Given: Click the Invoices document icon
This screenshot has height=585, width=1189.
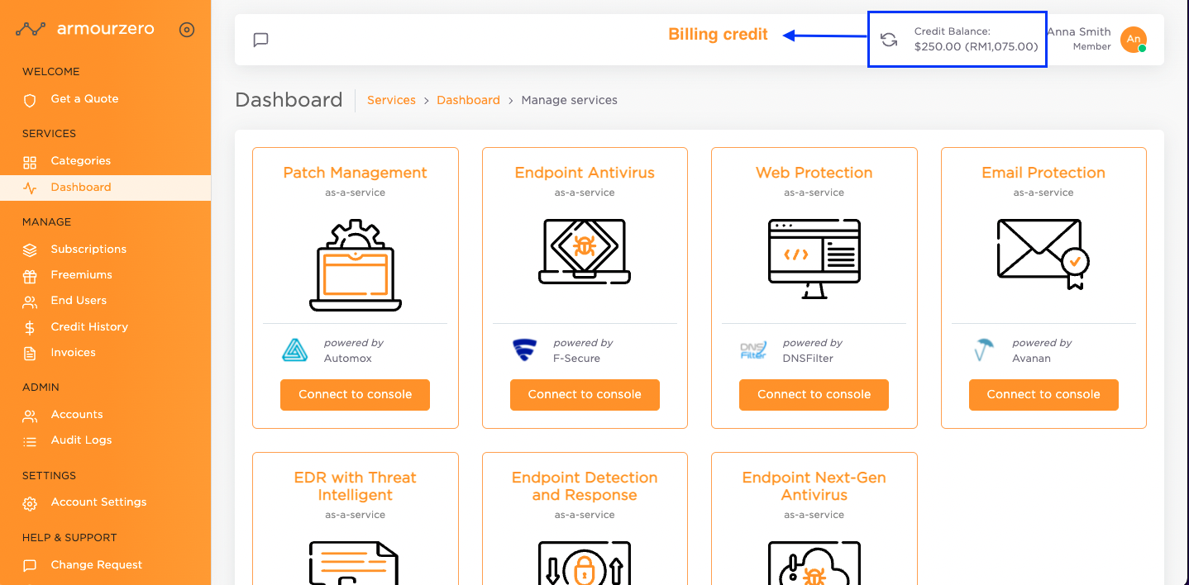Looking at the screenshot, I should click(x=30, y=354).
